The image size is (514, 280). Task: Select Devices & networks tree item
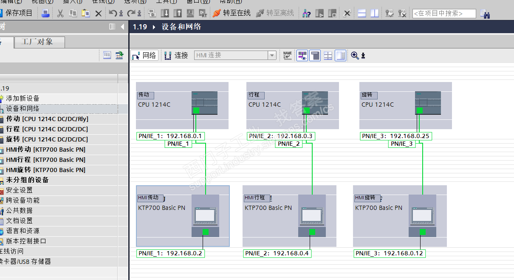[23, 108]
